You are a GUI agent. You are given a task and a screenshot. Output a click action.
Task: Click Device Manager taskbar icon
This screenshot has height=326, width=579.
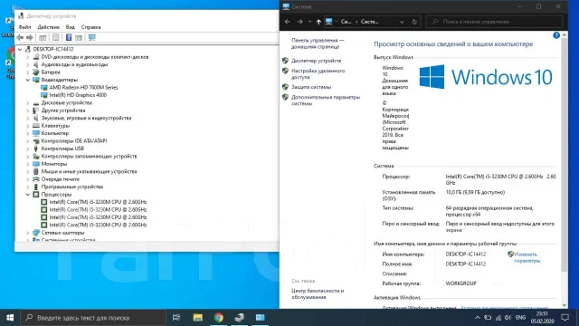pos(239,318)
